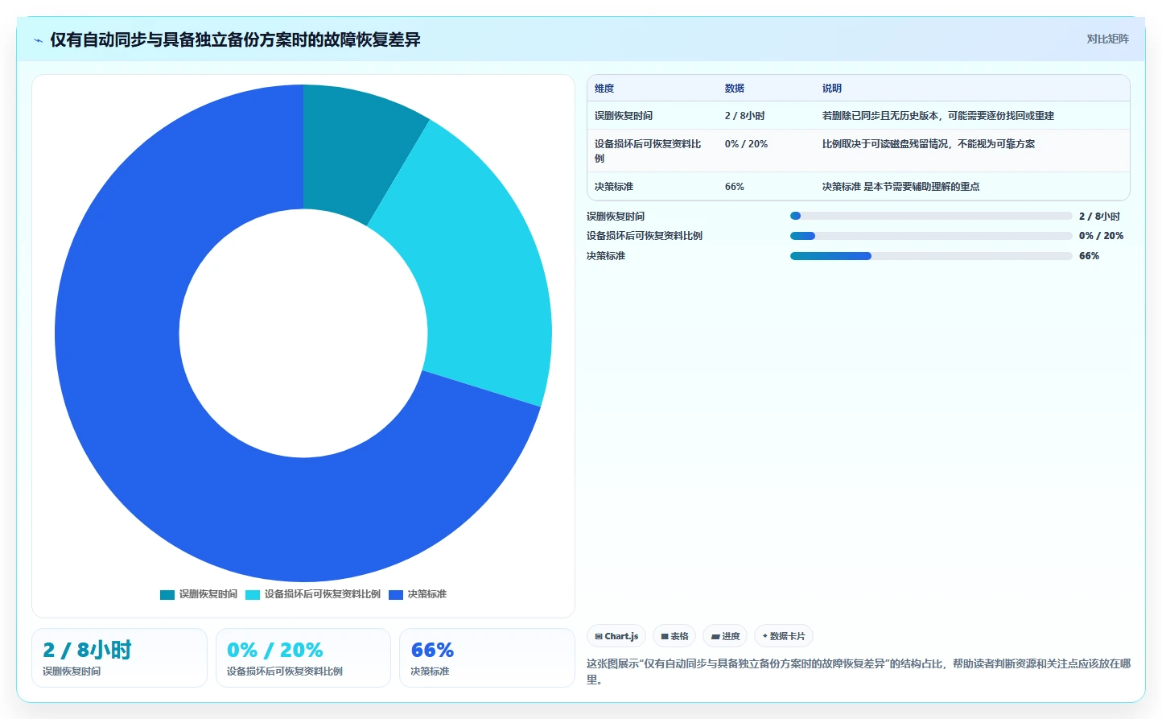Click the 对比矩阵 label in the header
This screenshot has height=719, width=1162.
pyautogui.click(x=1107, y=39)
